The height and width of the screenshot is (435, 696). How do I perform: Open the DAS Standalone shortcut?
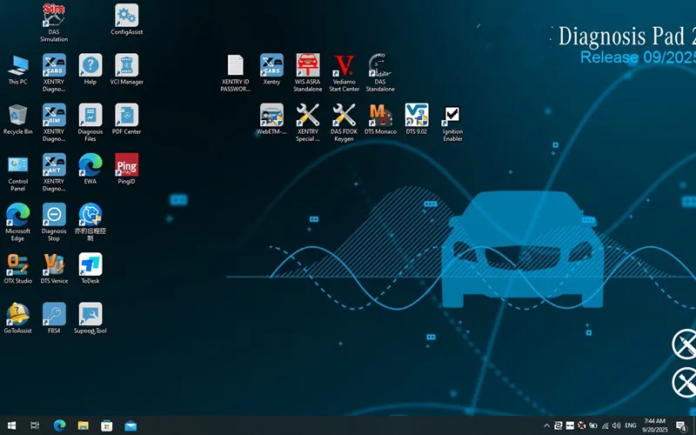point(380,72)
